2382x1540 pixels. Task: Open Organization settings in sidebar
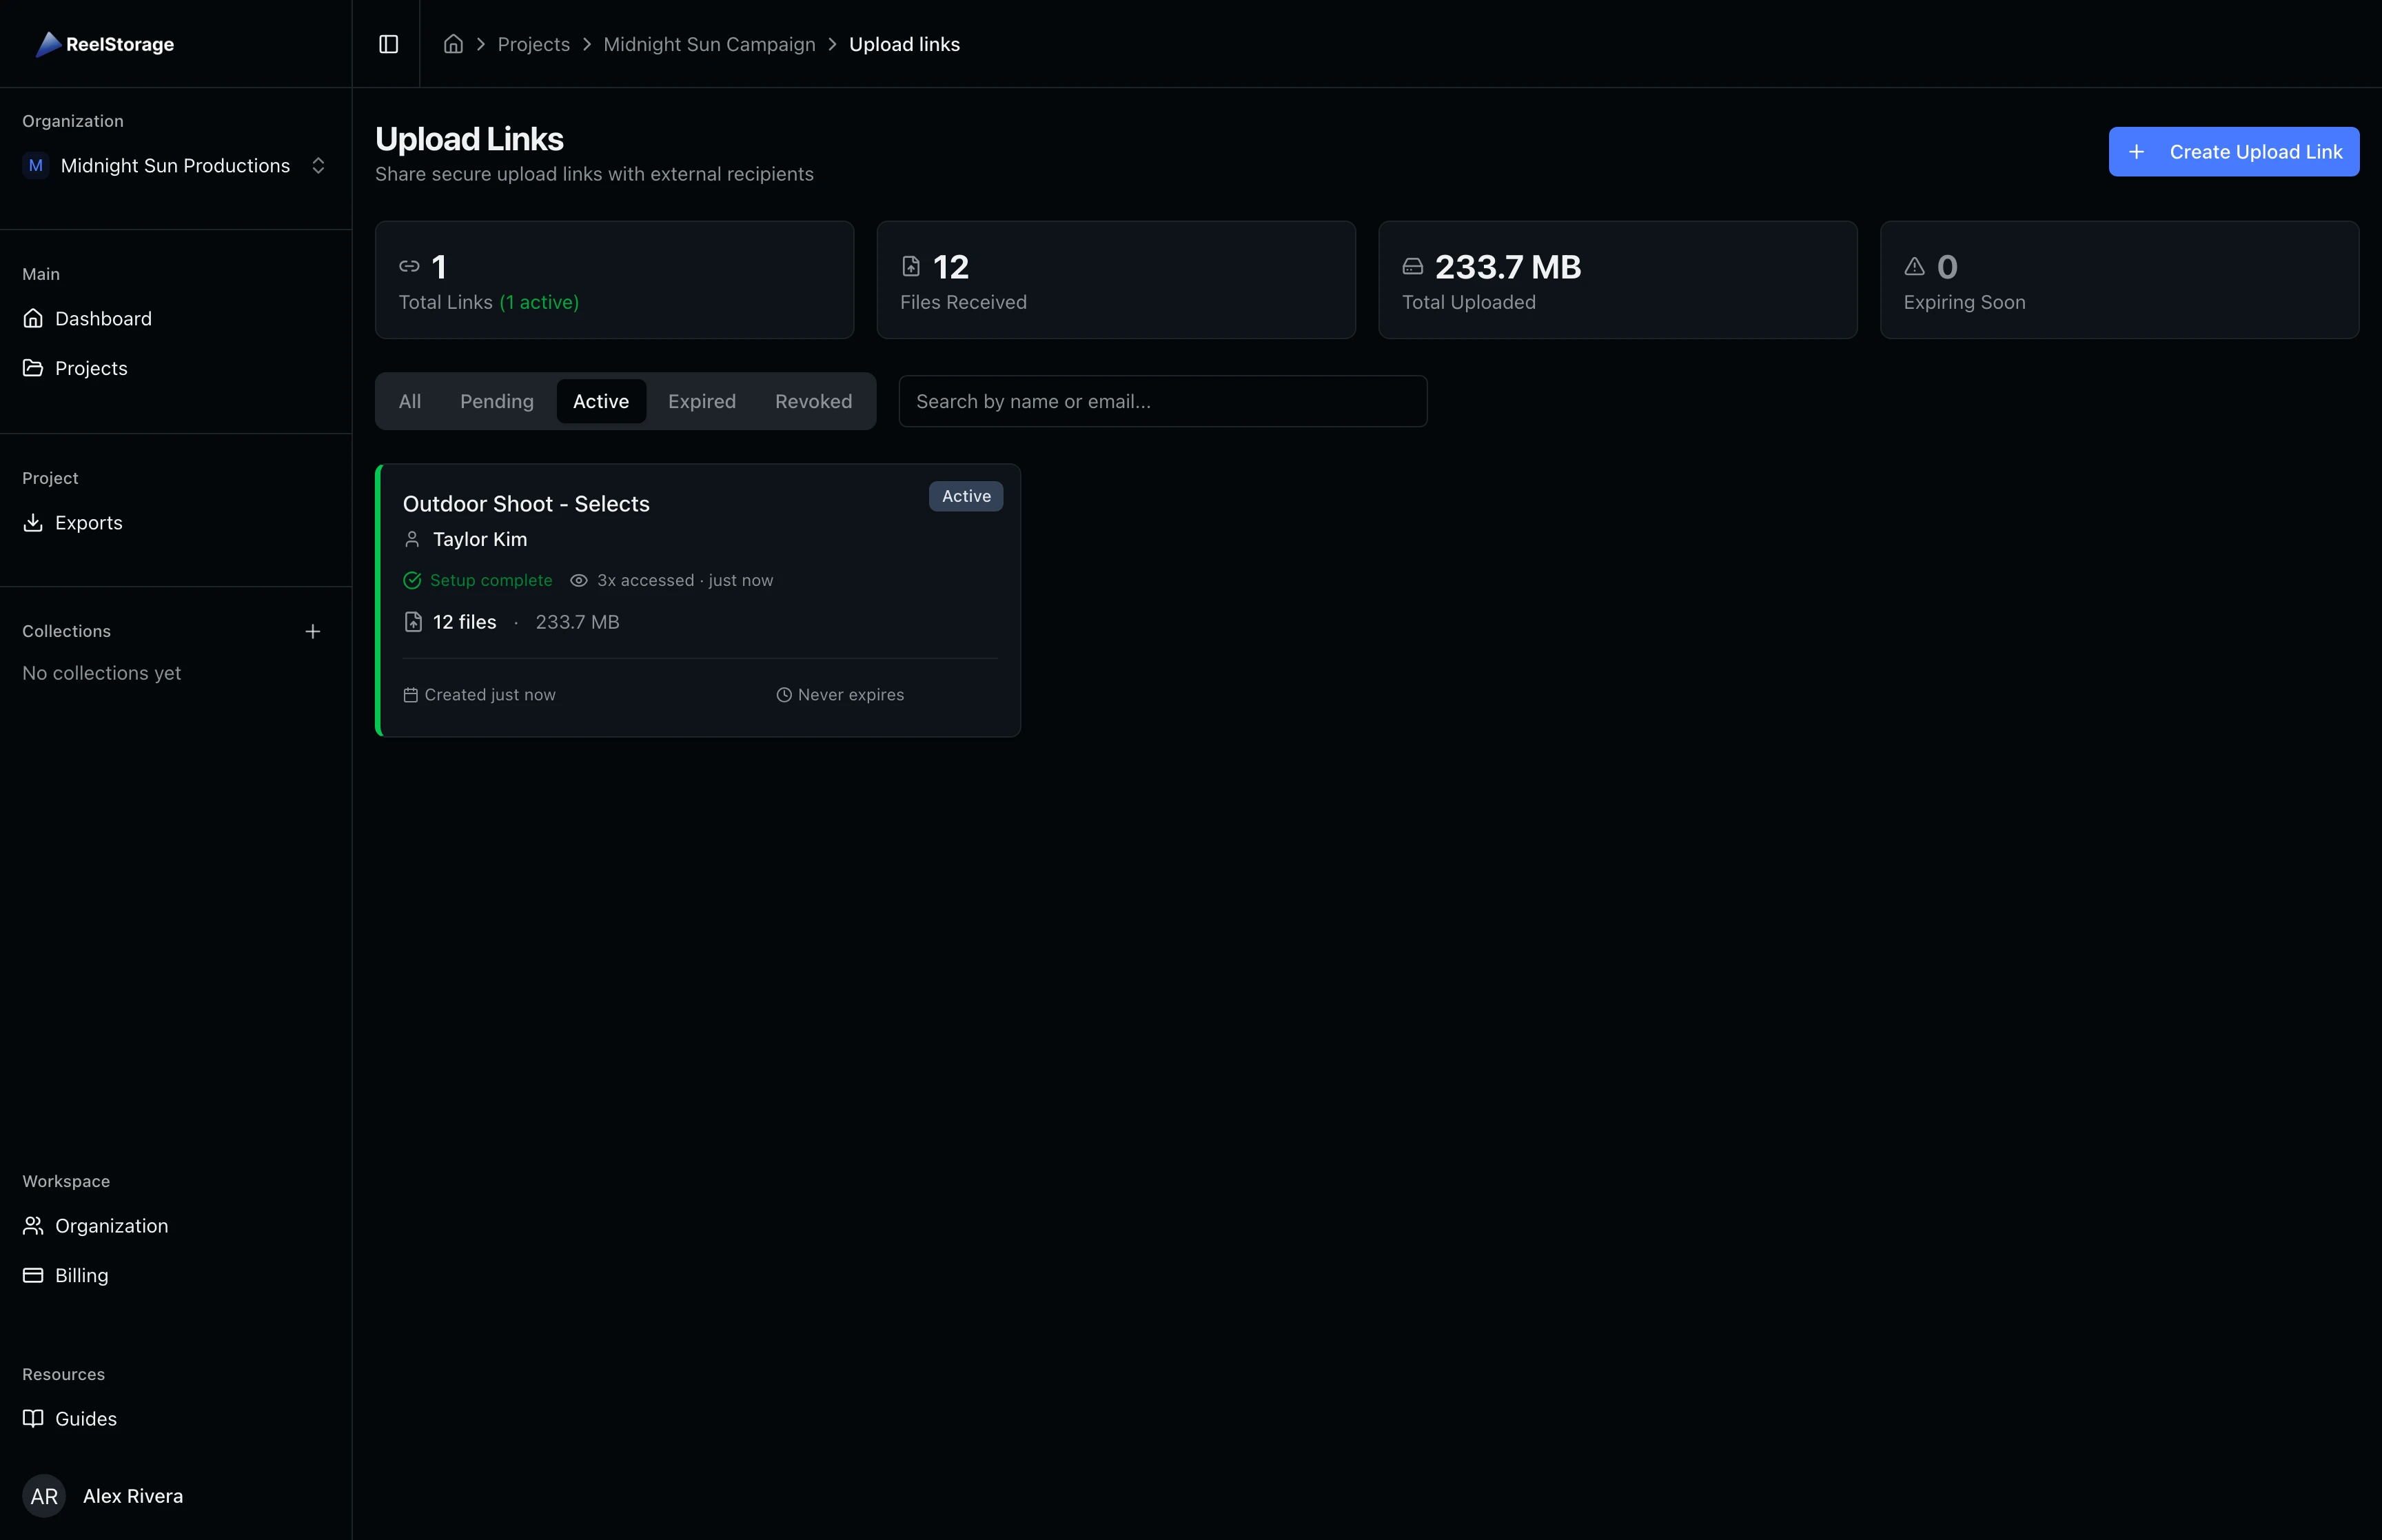(111, 1226)
